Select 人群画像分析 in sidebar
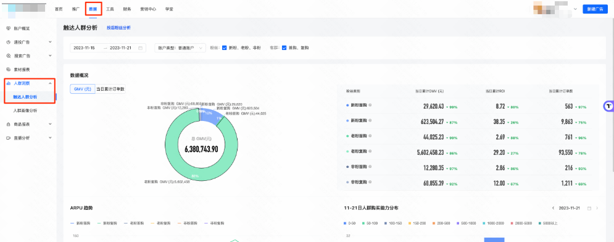 point(25,111)
